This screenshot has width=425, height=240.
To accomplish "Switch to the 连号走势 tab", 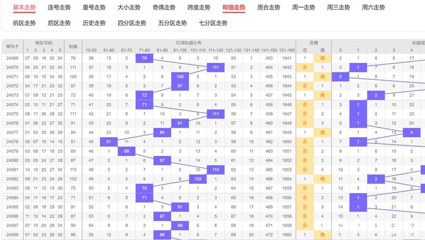I will click(x=59, y=8).
